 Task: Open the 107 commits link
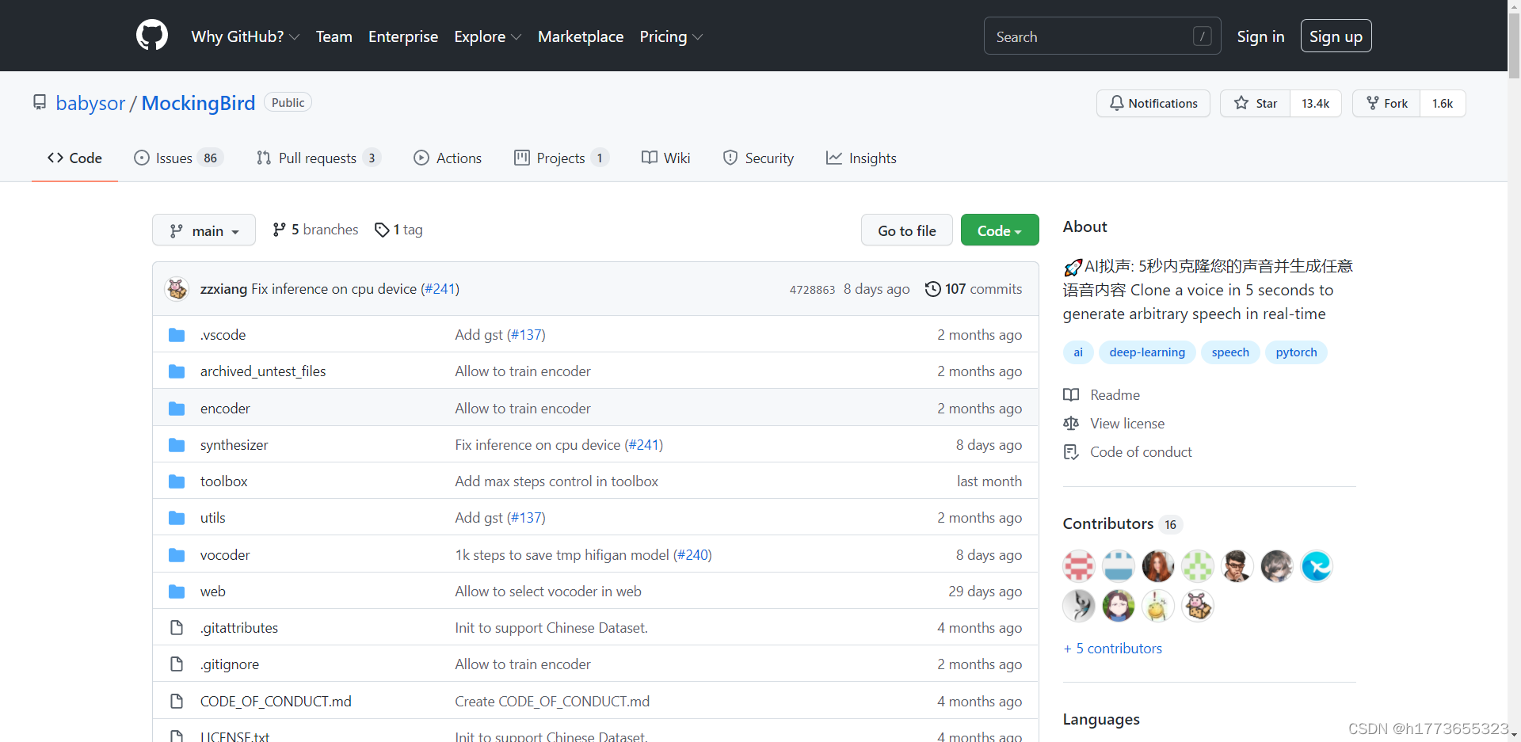pos(974,289)
